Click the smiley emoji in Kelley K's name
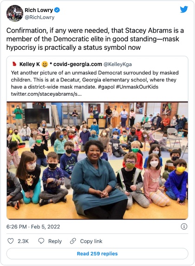 pyautogui.click(x=45, y=64)
